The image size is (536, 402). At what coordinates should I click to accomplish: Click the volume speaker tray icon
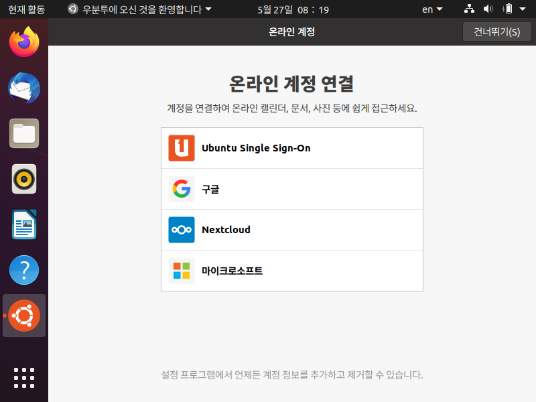point(488,9)
